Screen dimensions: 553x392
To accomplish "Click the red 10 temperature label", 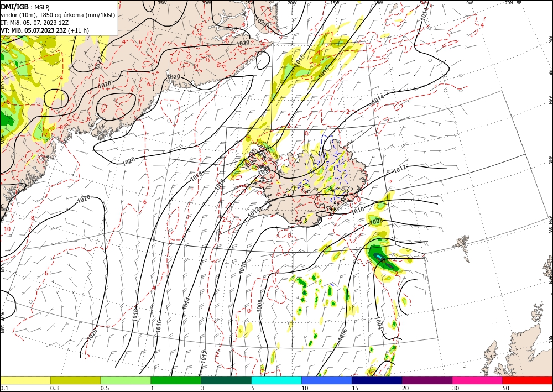I will click(7, 229).
